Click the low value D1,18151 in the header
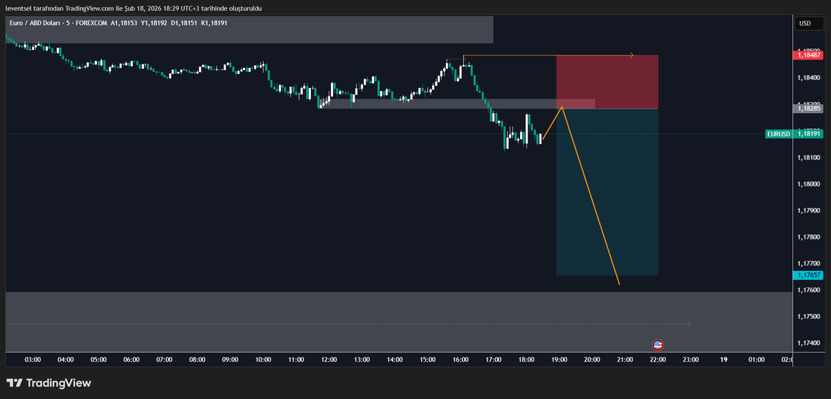Screen dimensions: 831x399 pyautogui.click(x=184, y=24)
